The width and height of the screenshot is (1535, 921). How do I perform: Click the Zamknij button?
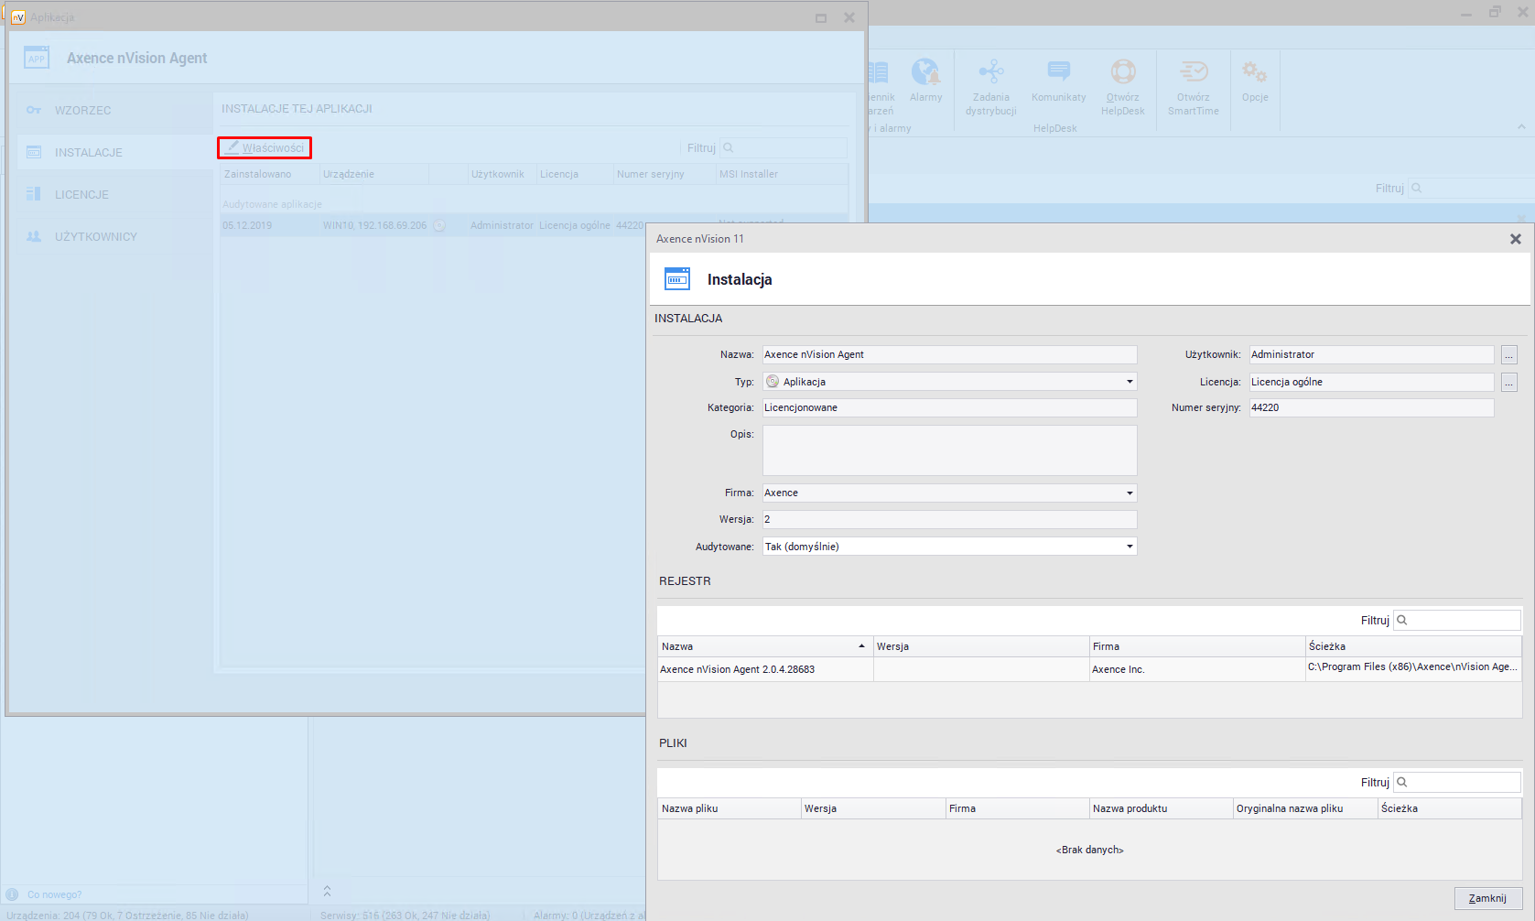pyautogui.click(x=1487, y=898)
